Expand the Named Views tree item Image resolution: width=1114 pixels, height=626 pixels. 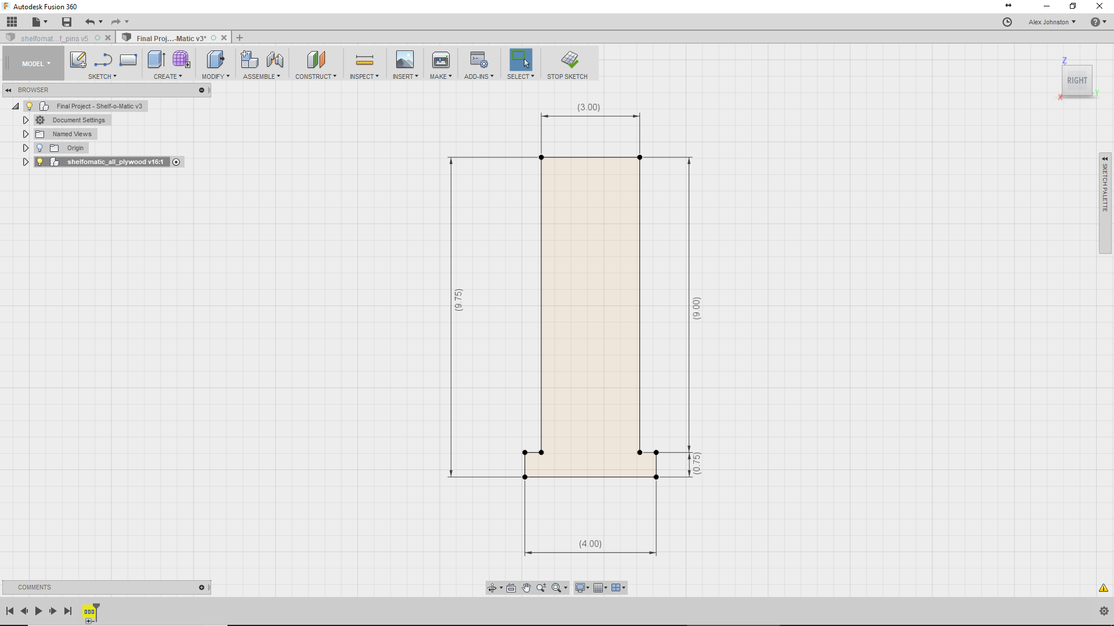26,134
